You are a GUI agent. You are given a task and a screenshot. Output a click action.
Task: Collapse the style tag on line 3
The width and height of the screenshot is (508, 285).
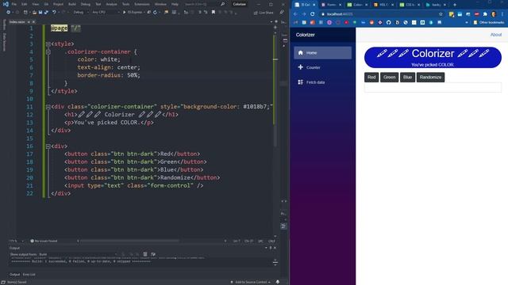pos(48,44)
